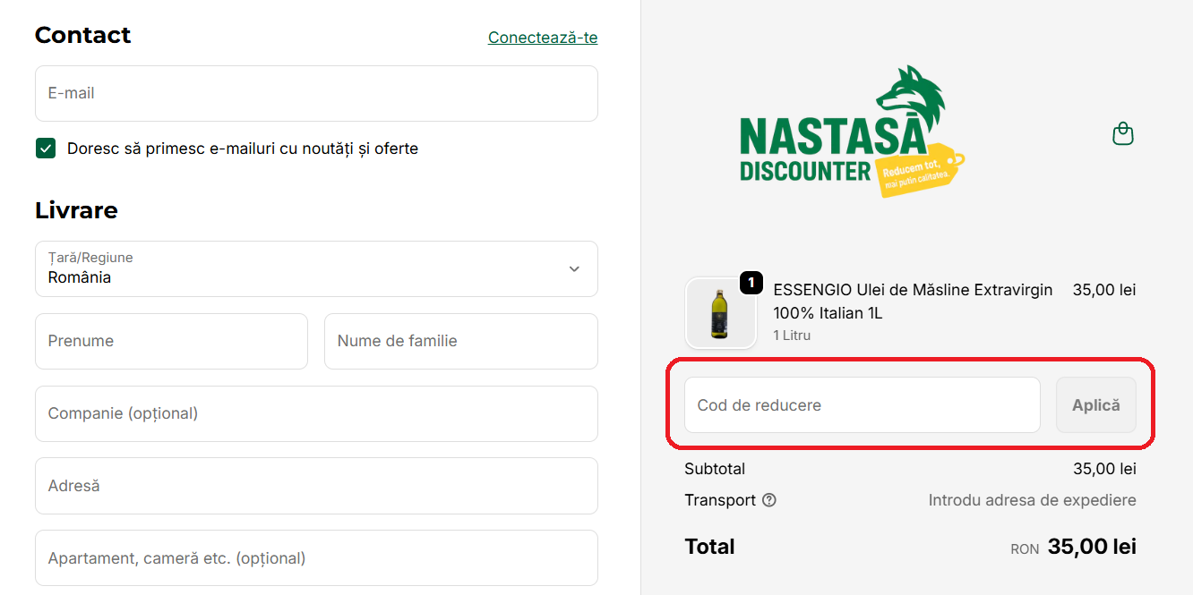This screenshot has width=1193, height=595.
Task: Open the Conectează-te login link
Action: [x=542, y=38]
